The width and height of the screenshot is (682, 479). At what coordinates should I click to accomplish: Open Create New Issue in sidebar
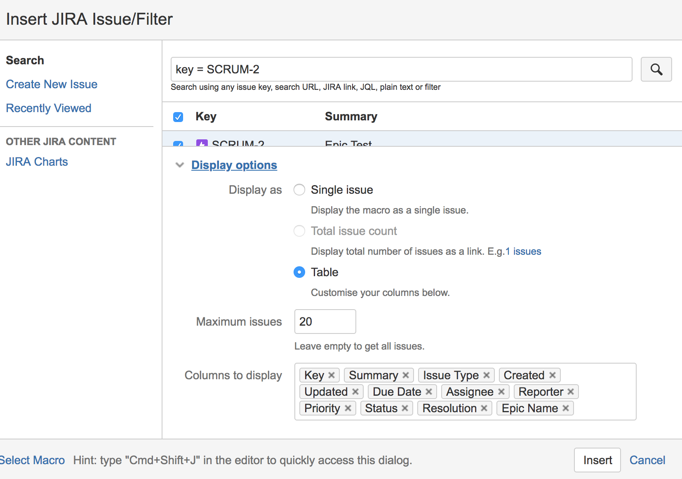(52, 84)
